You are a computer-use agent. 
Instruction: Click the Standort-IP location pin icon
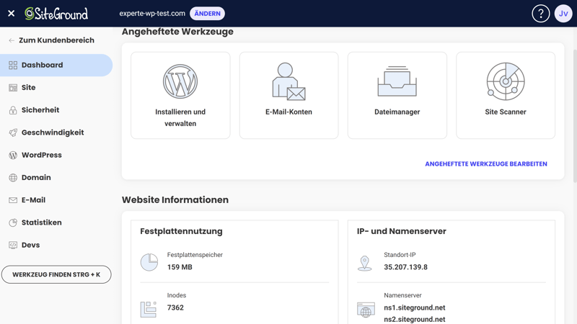(365, 263)
